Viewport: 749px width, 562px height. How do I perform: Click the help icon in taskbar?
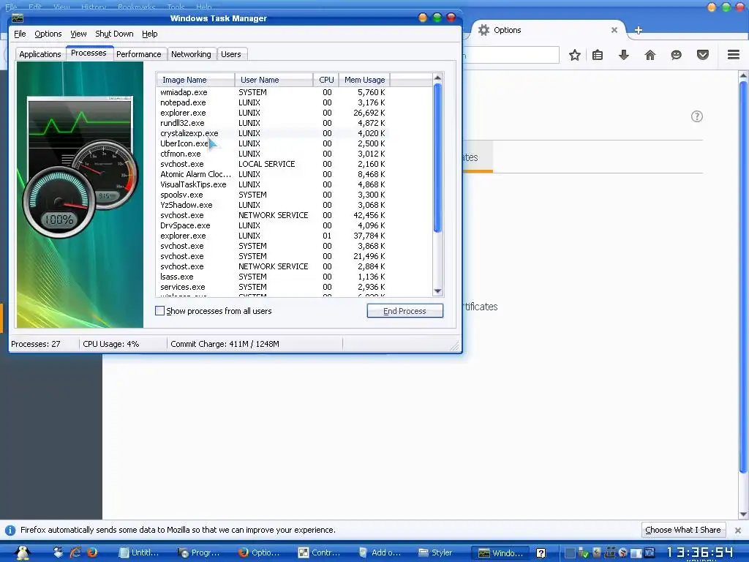point(541,553)
